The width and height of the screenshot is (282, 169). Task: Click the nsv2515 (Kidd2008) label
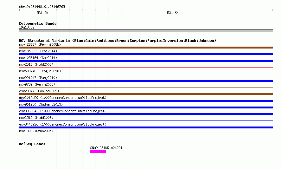click(x=36, y=118)
